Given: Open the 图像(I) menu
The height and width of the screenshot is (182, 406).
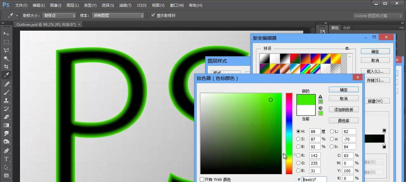Looking at the screenshot, I should point(56,5).
